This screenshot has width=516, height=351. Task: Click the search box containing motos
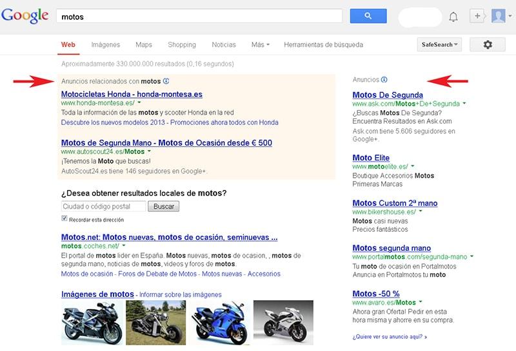pos(199,16)
